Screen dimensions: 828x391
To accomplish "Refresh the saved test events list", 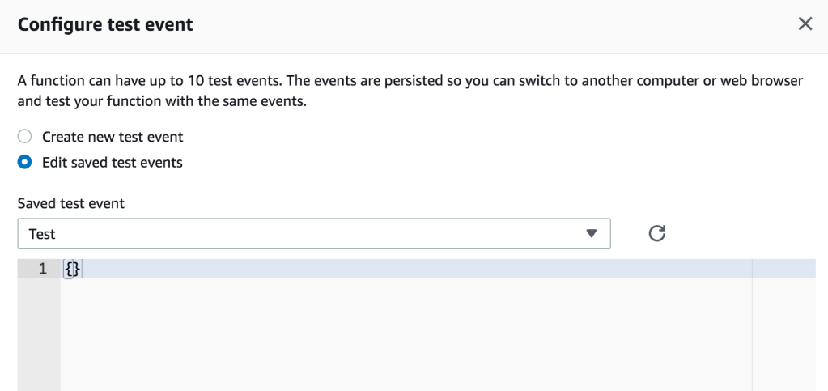I will tap(657, 234).
